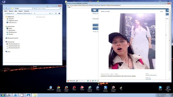
Task: Click Added by author name link
Action: point(148,79)
